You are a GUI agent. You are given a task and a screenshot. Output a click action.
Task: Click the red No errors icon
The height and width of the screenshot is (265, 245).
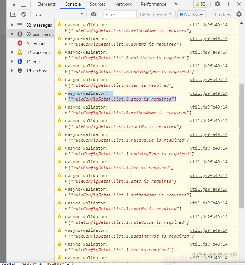click(20, 43)
